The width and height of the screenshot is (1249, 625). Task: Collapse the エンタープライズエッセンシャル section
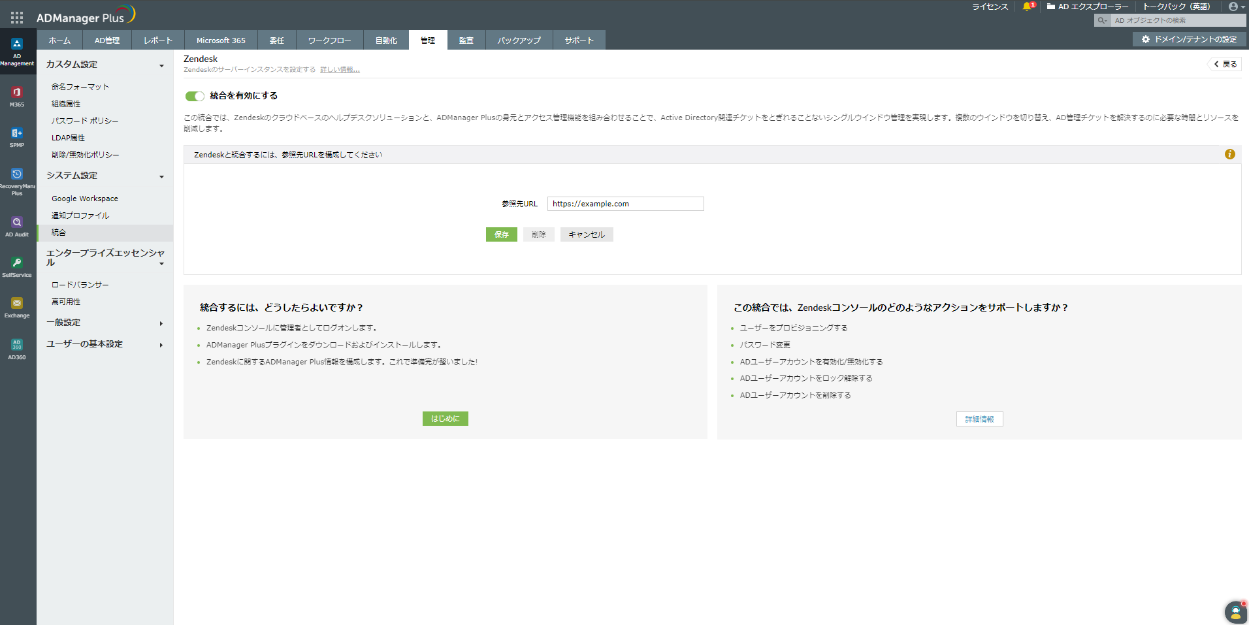[161, 263]
